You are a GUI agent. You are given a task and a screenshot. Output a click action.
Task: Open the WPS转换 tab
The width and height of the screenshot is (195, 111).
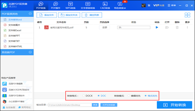(x=70, y=6)
